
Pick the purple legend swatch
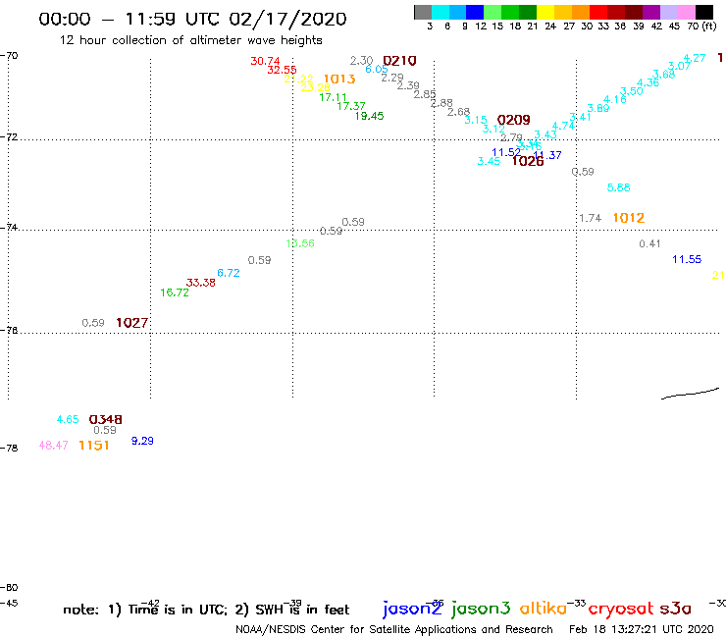point(651,13)
